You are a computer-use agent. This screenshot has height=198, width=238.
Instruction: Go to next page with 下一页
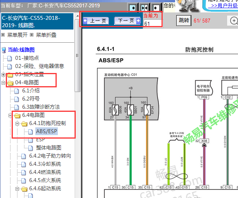(x=127, y=21)
